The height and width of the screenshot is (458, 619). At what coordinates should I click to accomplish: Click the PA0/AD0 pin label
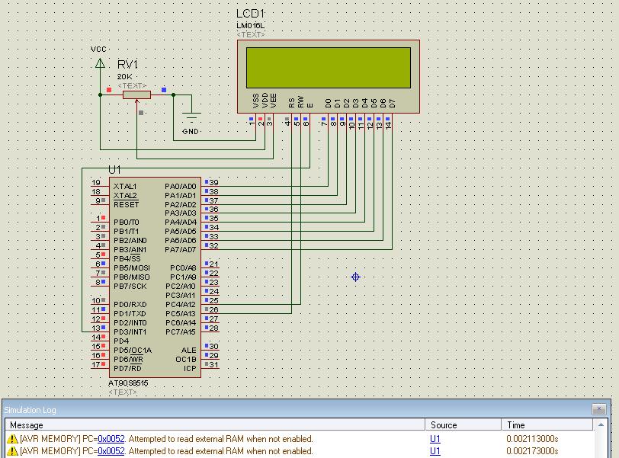181,186
